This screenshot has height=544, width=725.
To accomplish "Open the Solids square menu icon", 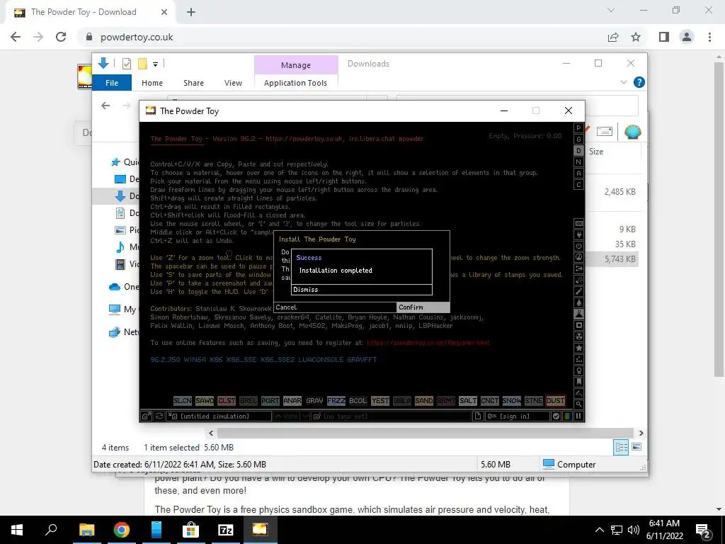I will click(578, 325).
